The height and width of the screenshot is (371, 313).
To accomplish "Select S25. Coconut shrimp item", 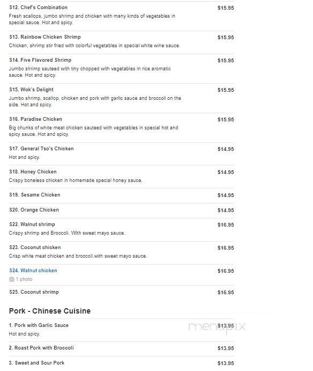I will click(34, 292).
